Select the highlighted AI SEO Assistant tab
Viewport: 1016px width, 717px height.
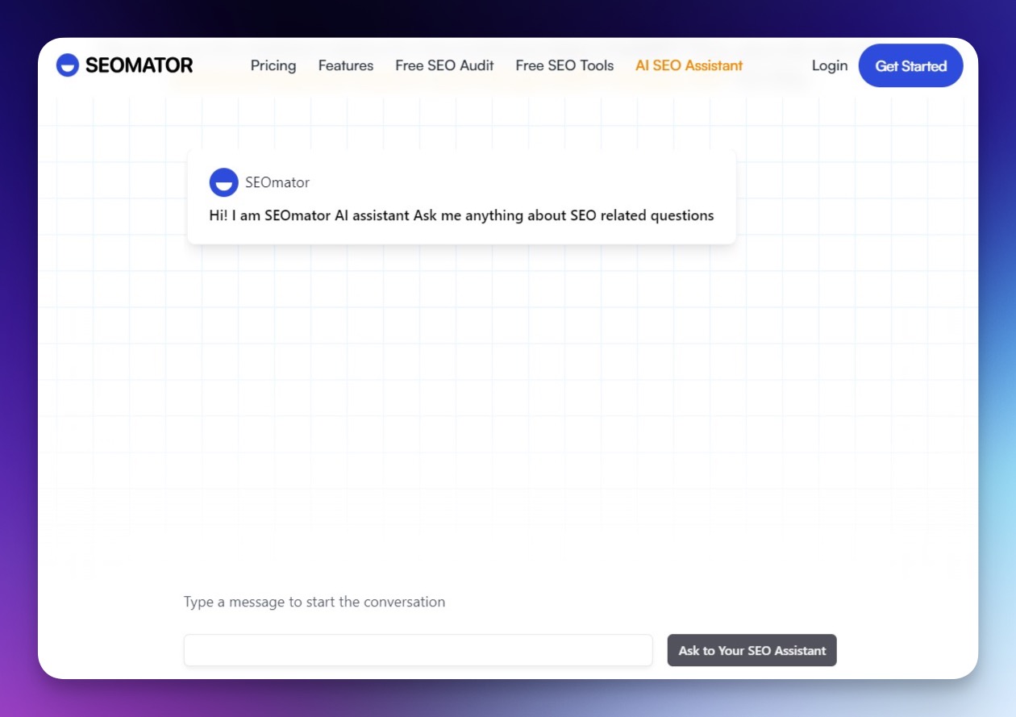click(689, 65)
